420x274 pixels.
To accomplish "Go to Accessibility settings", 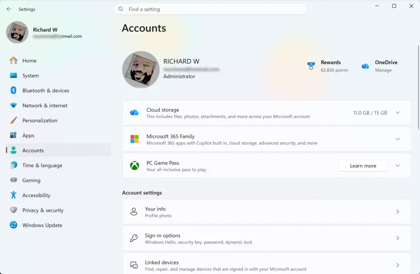I will (x=58, y=195).
